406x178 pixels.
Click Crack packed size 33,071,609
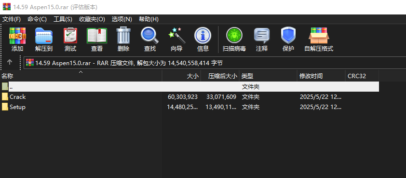(221, 97)
